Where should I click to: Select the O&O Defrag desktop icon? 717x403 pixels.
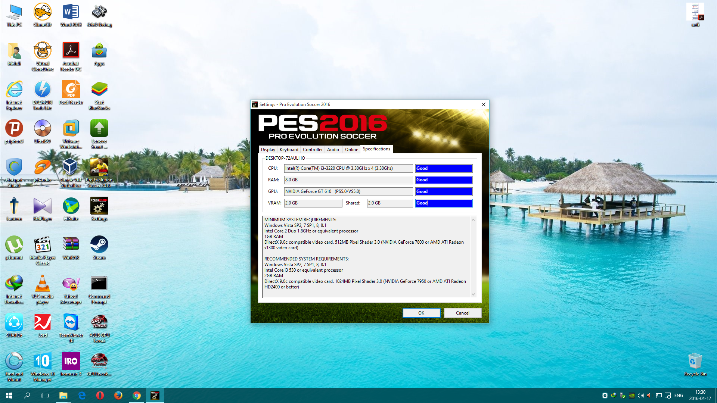click(99, 15)
